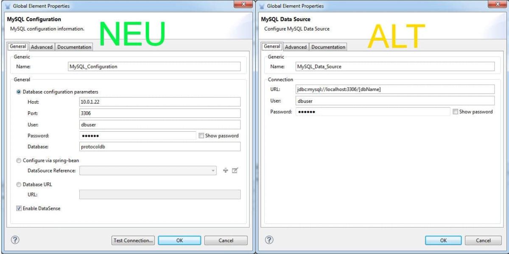Choose the Database URL radio option
Image resolution: width=509 pixels, height=254 pixels.
pyautogui.click(x=19, y=185)
